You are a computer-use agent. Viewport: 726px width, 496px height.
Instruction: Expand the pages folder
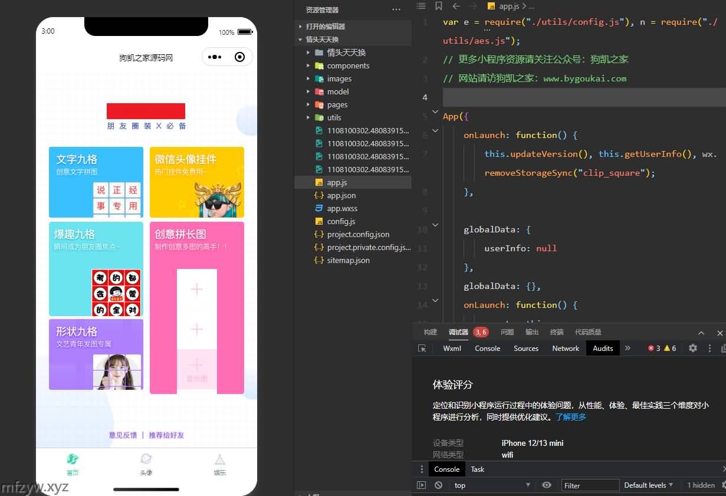click(337, 105)
